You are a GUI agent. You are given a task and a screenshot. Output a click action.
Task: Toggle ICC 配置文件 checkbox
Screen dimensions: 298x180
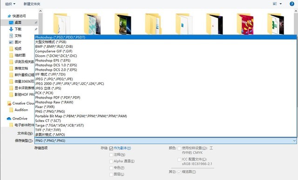point(179,160)
